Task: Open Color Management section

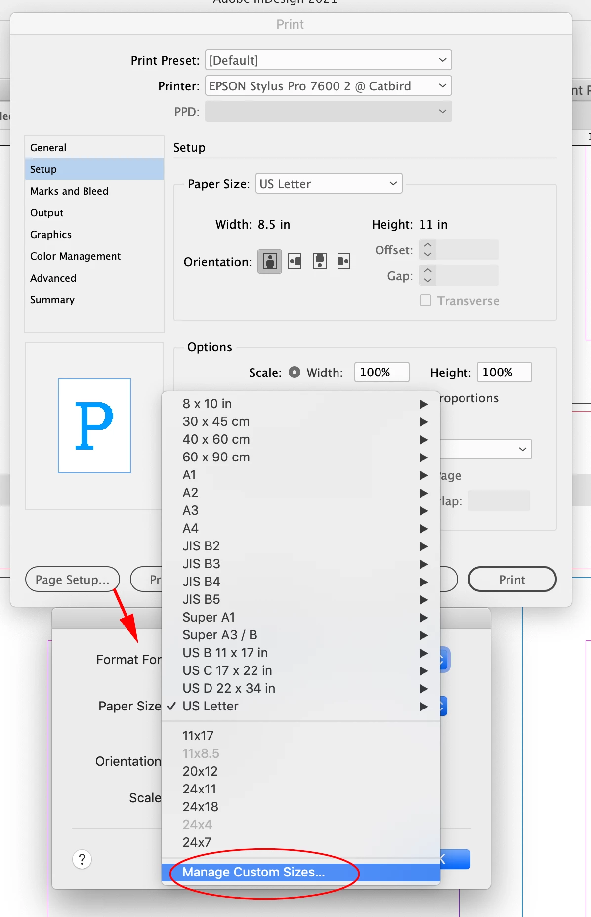Action: pos(94,256)
